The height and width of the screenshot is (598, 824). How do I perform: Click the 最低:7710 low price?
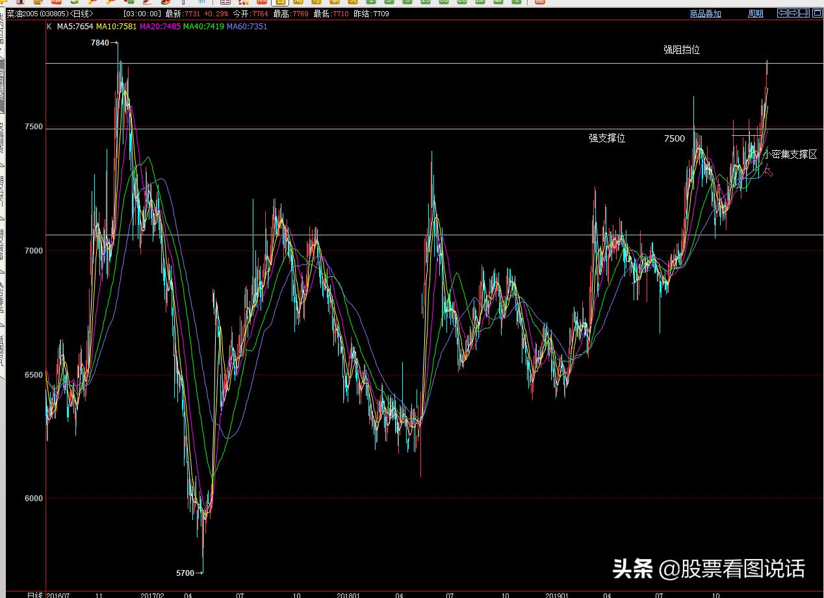[x=331, y=14]
